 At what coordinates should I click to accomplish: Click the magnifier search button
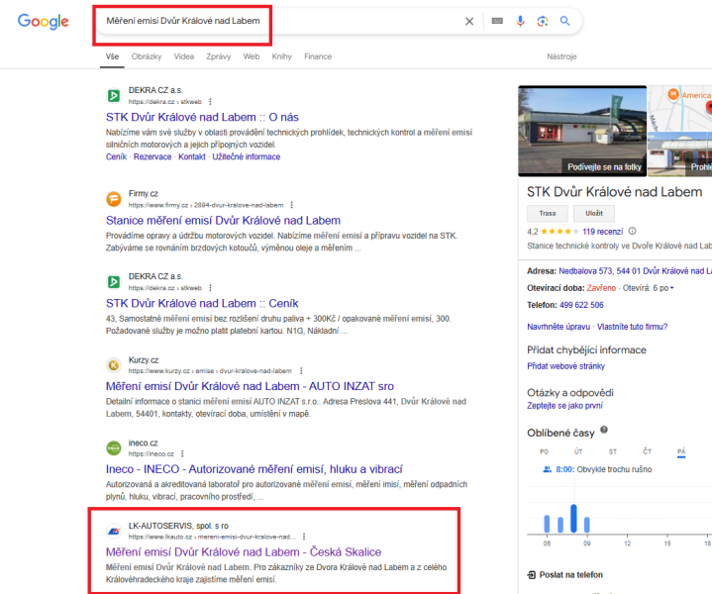click(564, 21)
